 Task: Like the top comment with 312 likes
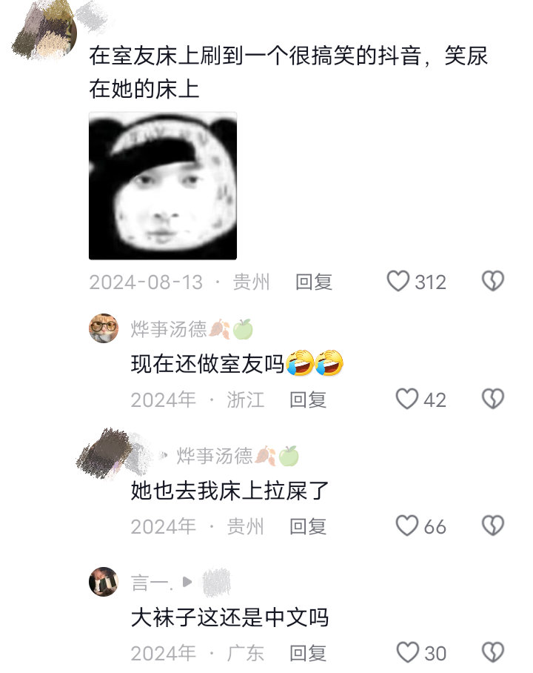pos(398,281)
